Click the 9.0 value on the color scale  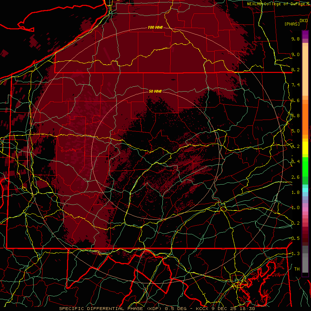[295, 54]
